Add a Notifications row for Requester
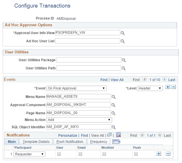182x163 pixels. [159, 154]
